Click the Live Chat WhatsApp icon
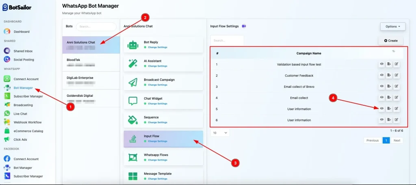Image resolution: width=416 pixels, height=185 pixels. click(x=7, y=113)
